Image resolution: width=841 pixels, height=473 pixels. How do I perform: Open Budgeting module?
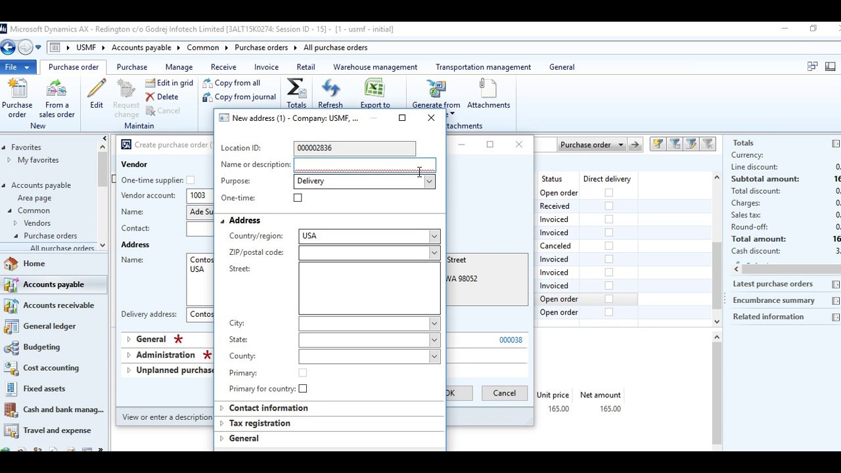pyautogui.click(x=54, y=347)
